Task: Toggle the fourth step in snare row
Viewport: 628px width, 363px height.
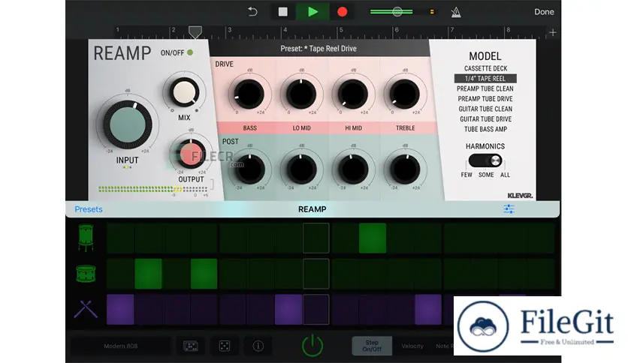Action: click(204, 274)
